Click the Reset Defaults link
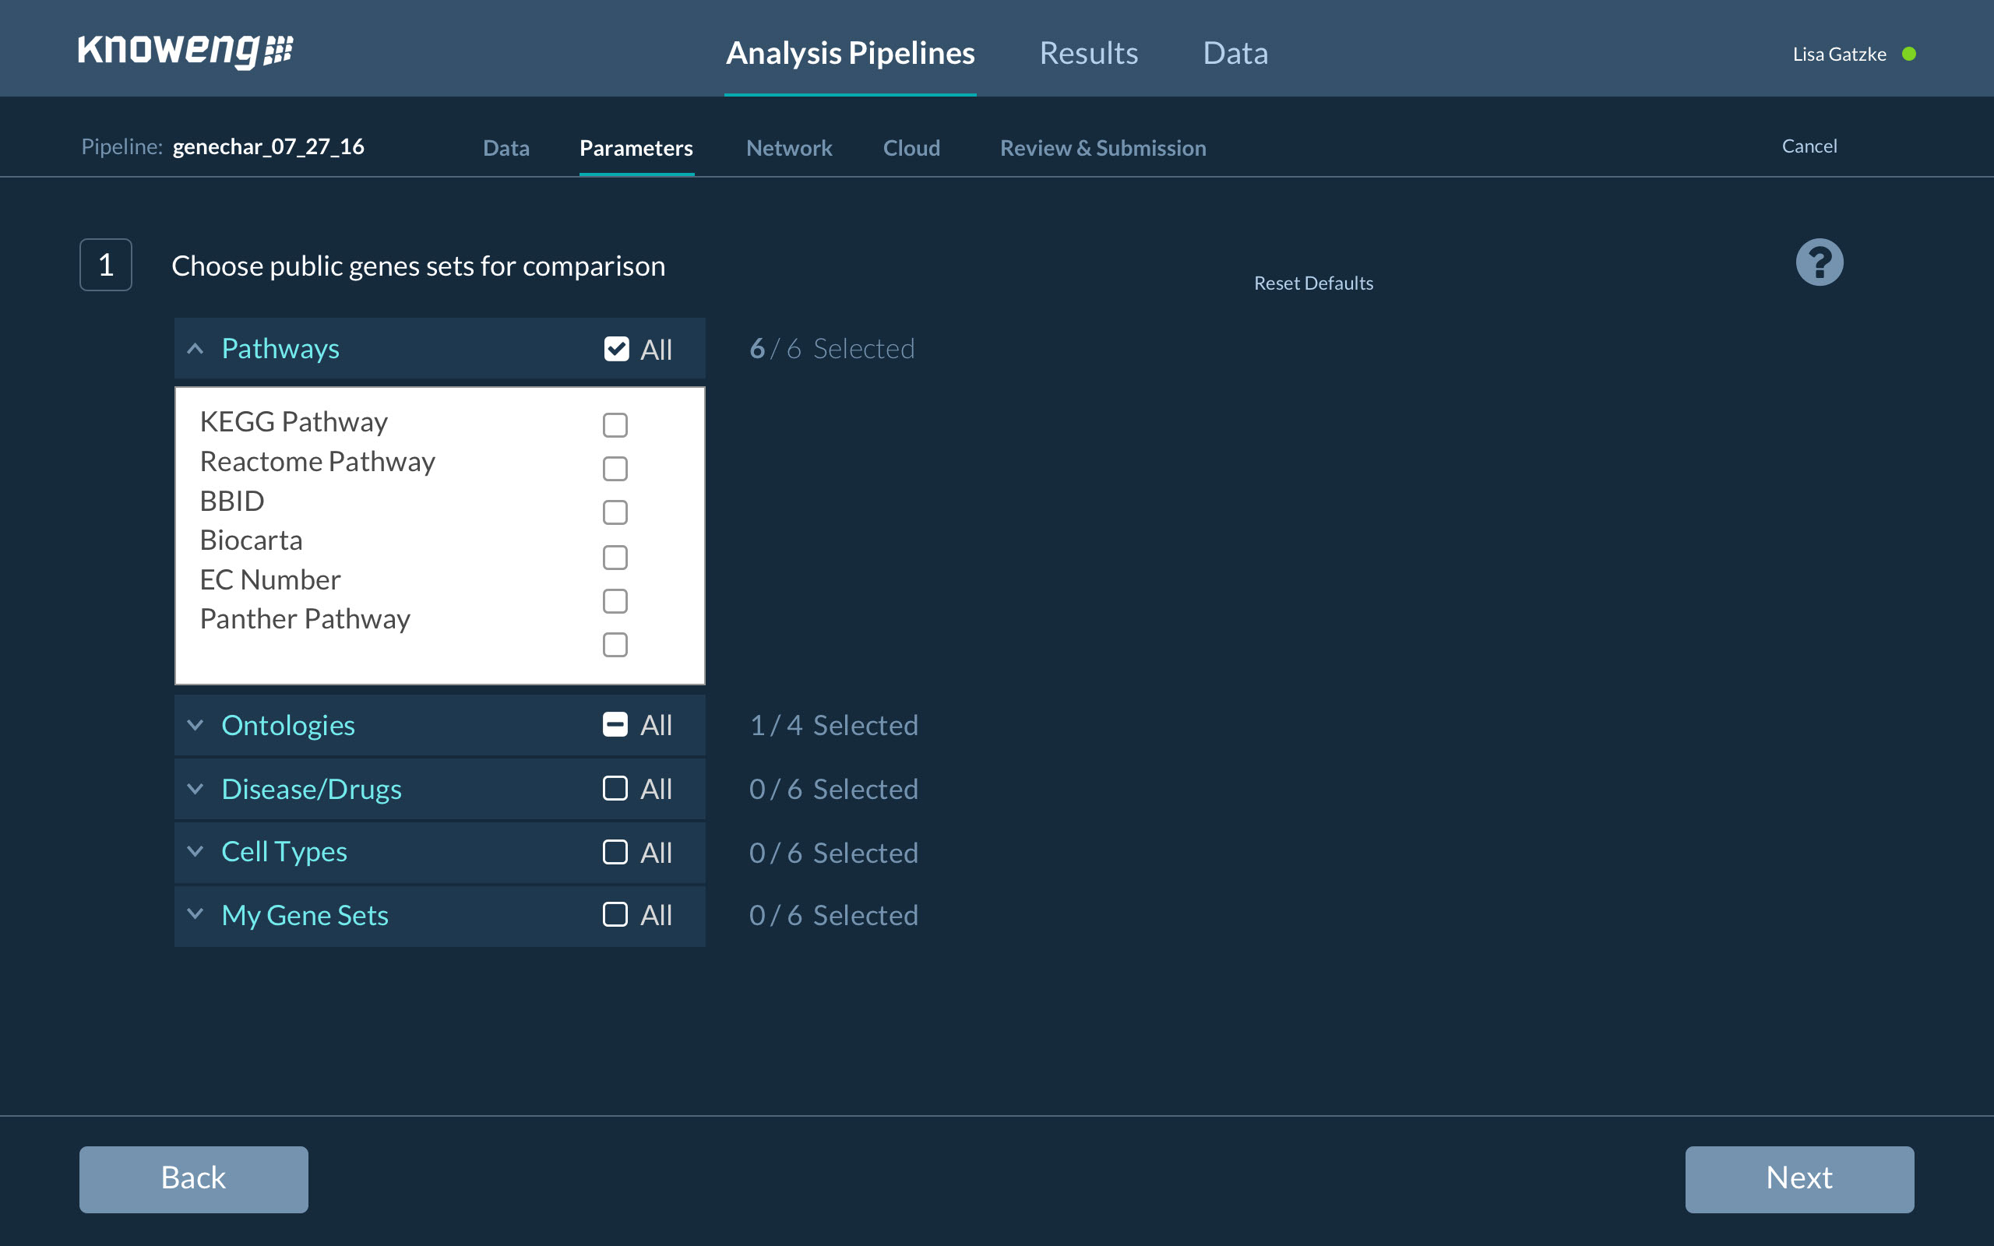The width and height of the screenshot is (1994, 1246). (x=1312, y=283)
